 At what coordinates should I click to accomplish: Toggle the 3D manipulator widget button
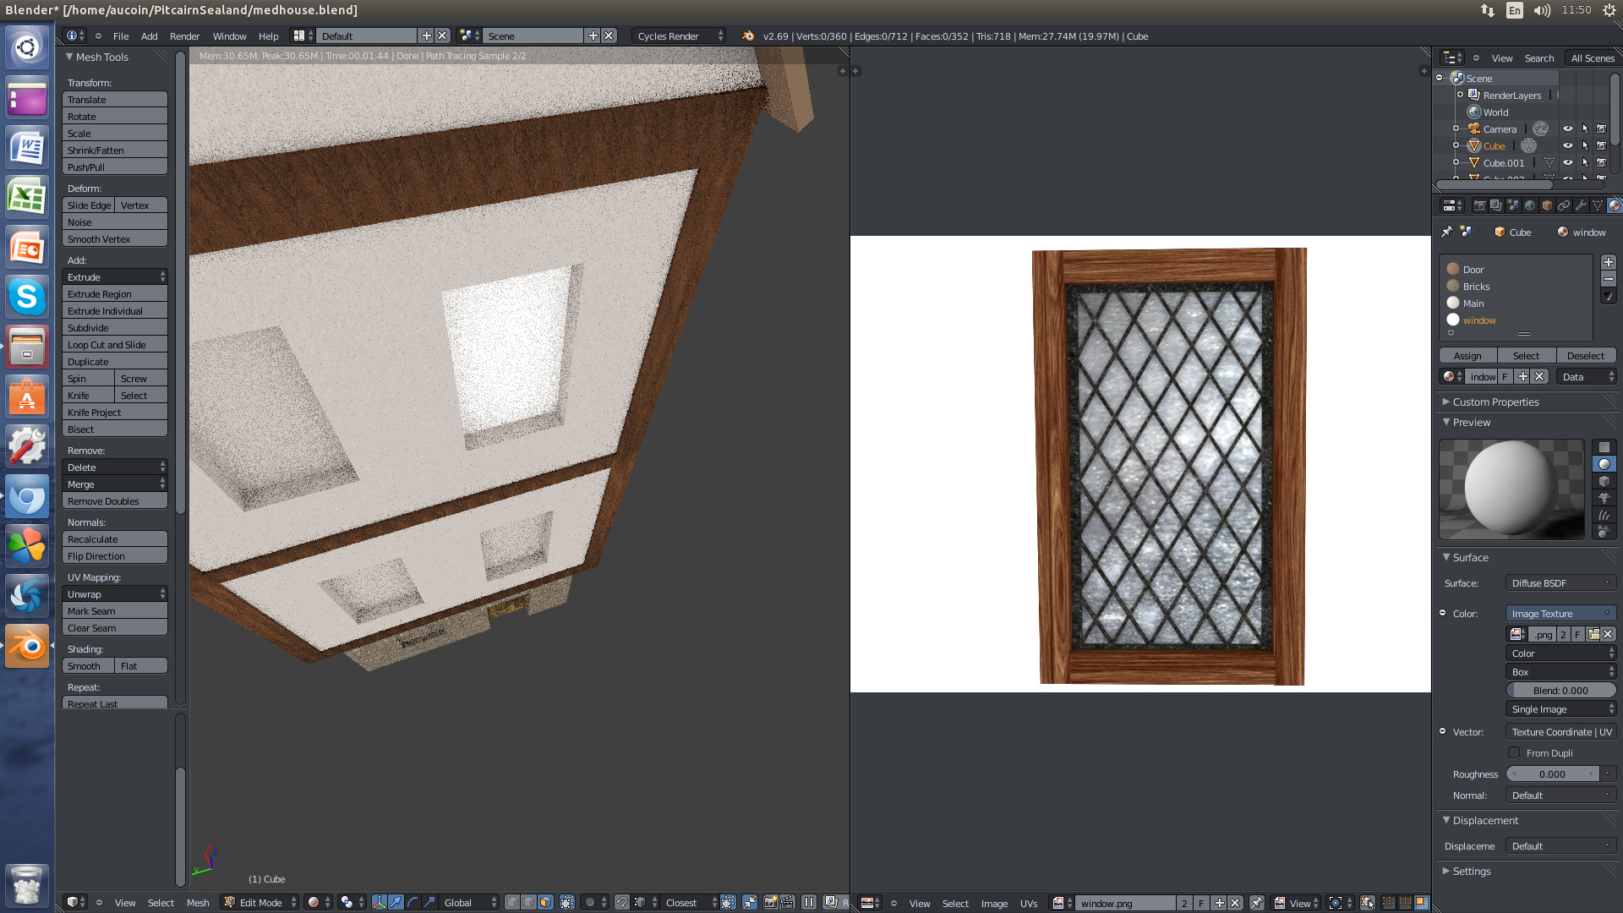(379, 902)
